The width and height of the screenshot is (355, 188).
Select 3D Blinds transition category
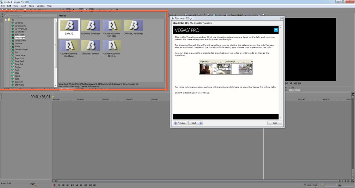point(19,23)
